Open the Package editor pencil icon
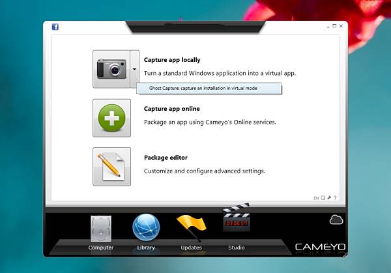391x273 pixels. [111, 167]
